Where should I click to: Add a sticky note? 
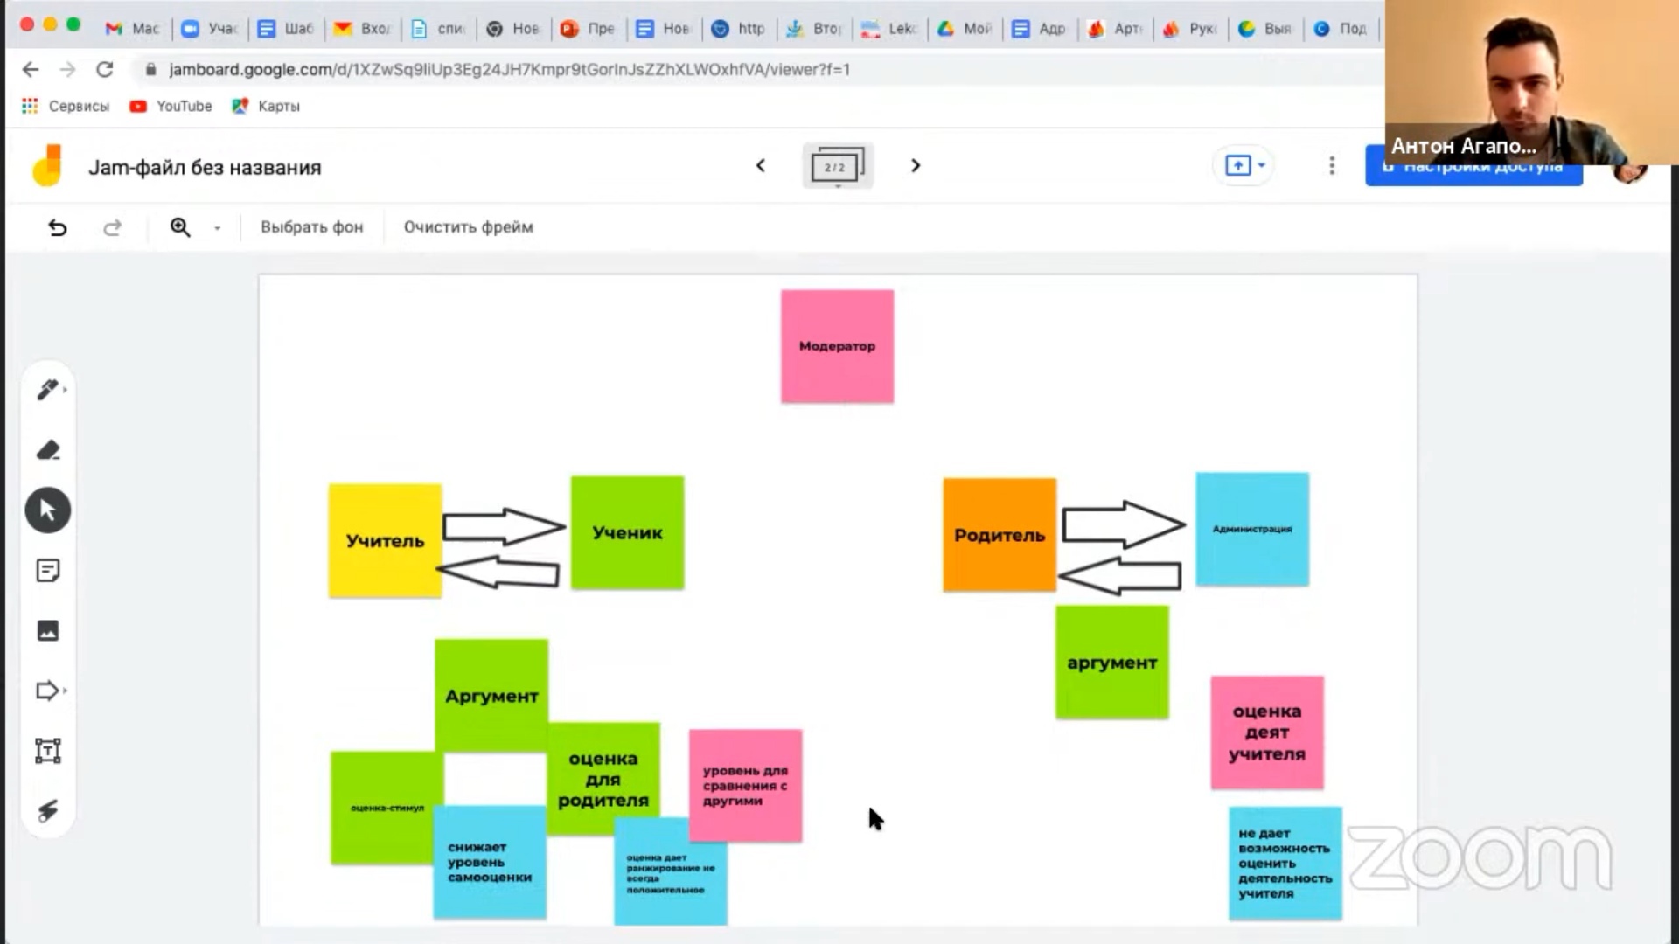click(48, 571)
